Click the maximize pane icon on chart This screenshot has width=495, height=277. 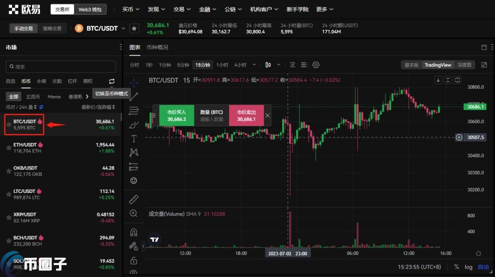pos(457,80)
